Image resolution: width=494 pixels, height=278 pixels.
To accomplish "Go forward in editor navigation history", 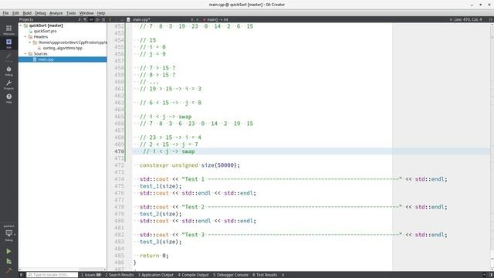I will (x=116, y=19).
